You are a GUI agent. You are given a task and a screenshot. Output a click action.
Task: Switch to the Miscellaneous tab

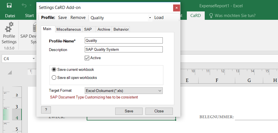click(x=69, y=29)
